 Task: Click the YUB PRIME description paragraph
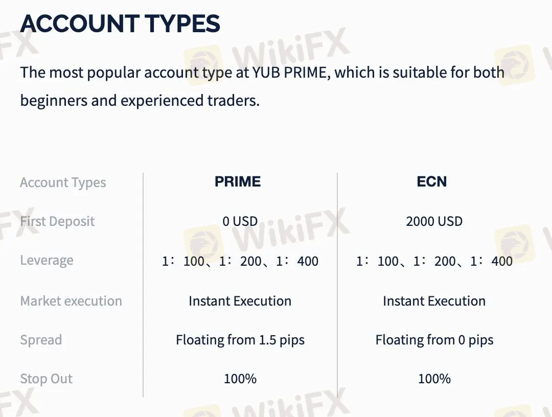click(262, 86)
